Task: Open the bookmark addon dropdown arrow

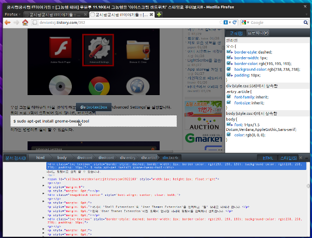Action: point(230,22)
